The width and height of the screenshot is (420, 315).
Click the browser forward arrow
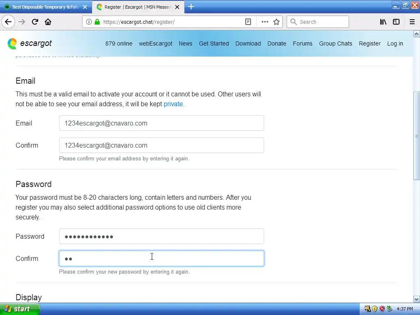click(22, 22)
